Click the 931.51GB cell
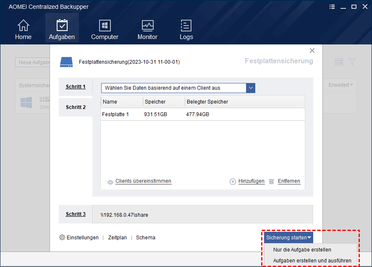 [155, 114]
